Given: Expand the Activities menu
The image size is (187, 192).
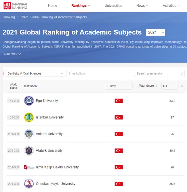Looking at the screenshot, I should click(x=171, y=6).
